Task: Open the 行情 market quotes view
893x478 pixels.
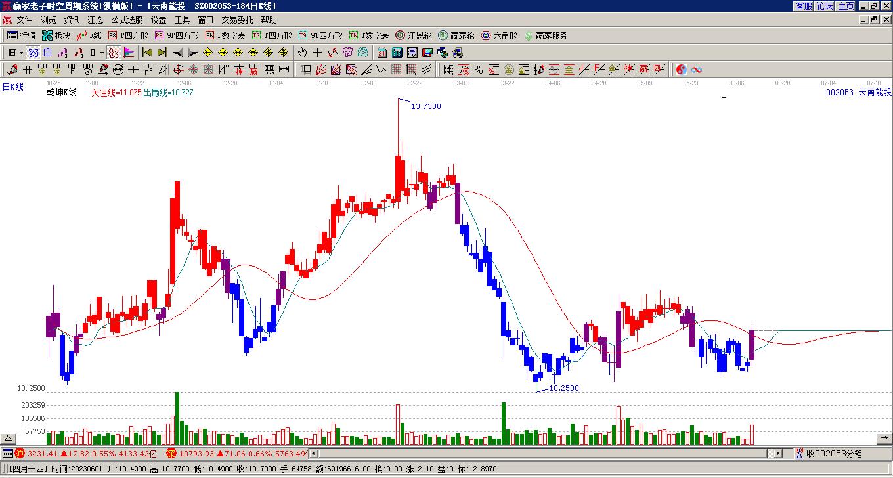Action: [22, 35]
